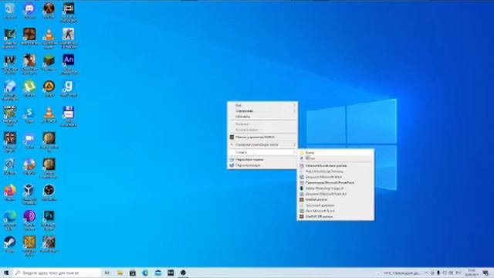The height and width of the screenshot is (278, 494).
Task: Select the Photoshop desktop shortcut
Action: pyautogui.click(x=49, y=220)
